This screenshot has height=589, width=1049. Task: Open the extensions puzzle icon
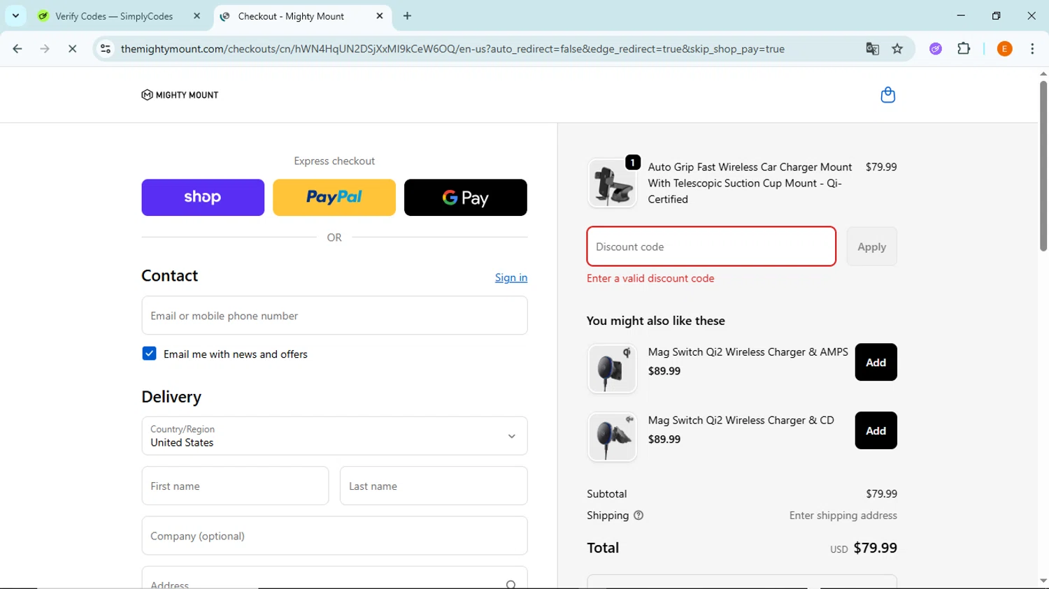point(964,49)
